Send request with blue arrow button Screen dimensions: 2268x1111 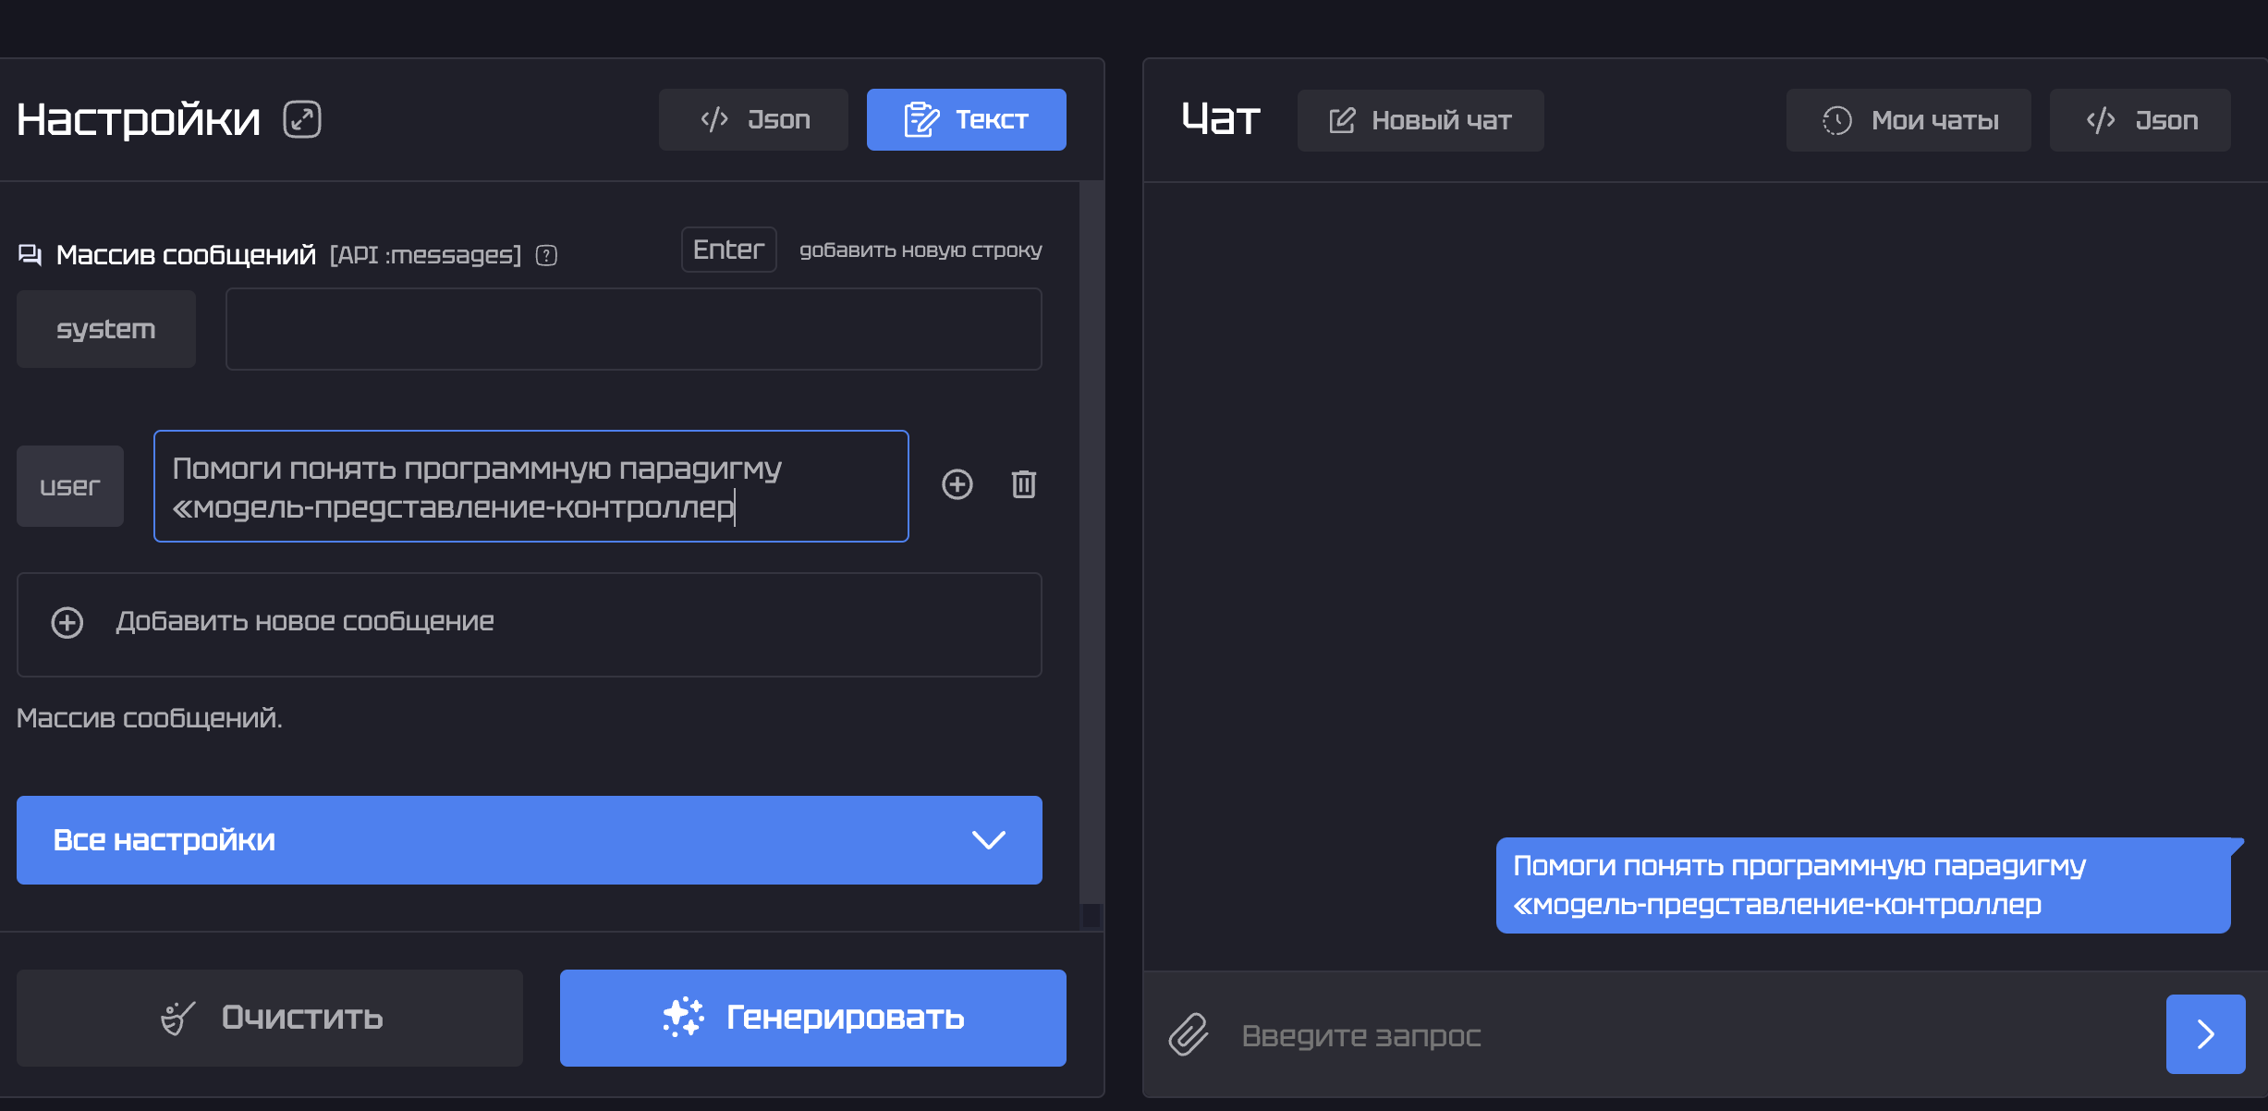click(x=2204, y=1033)
